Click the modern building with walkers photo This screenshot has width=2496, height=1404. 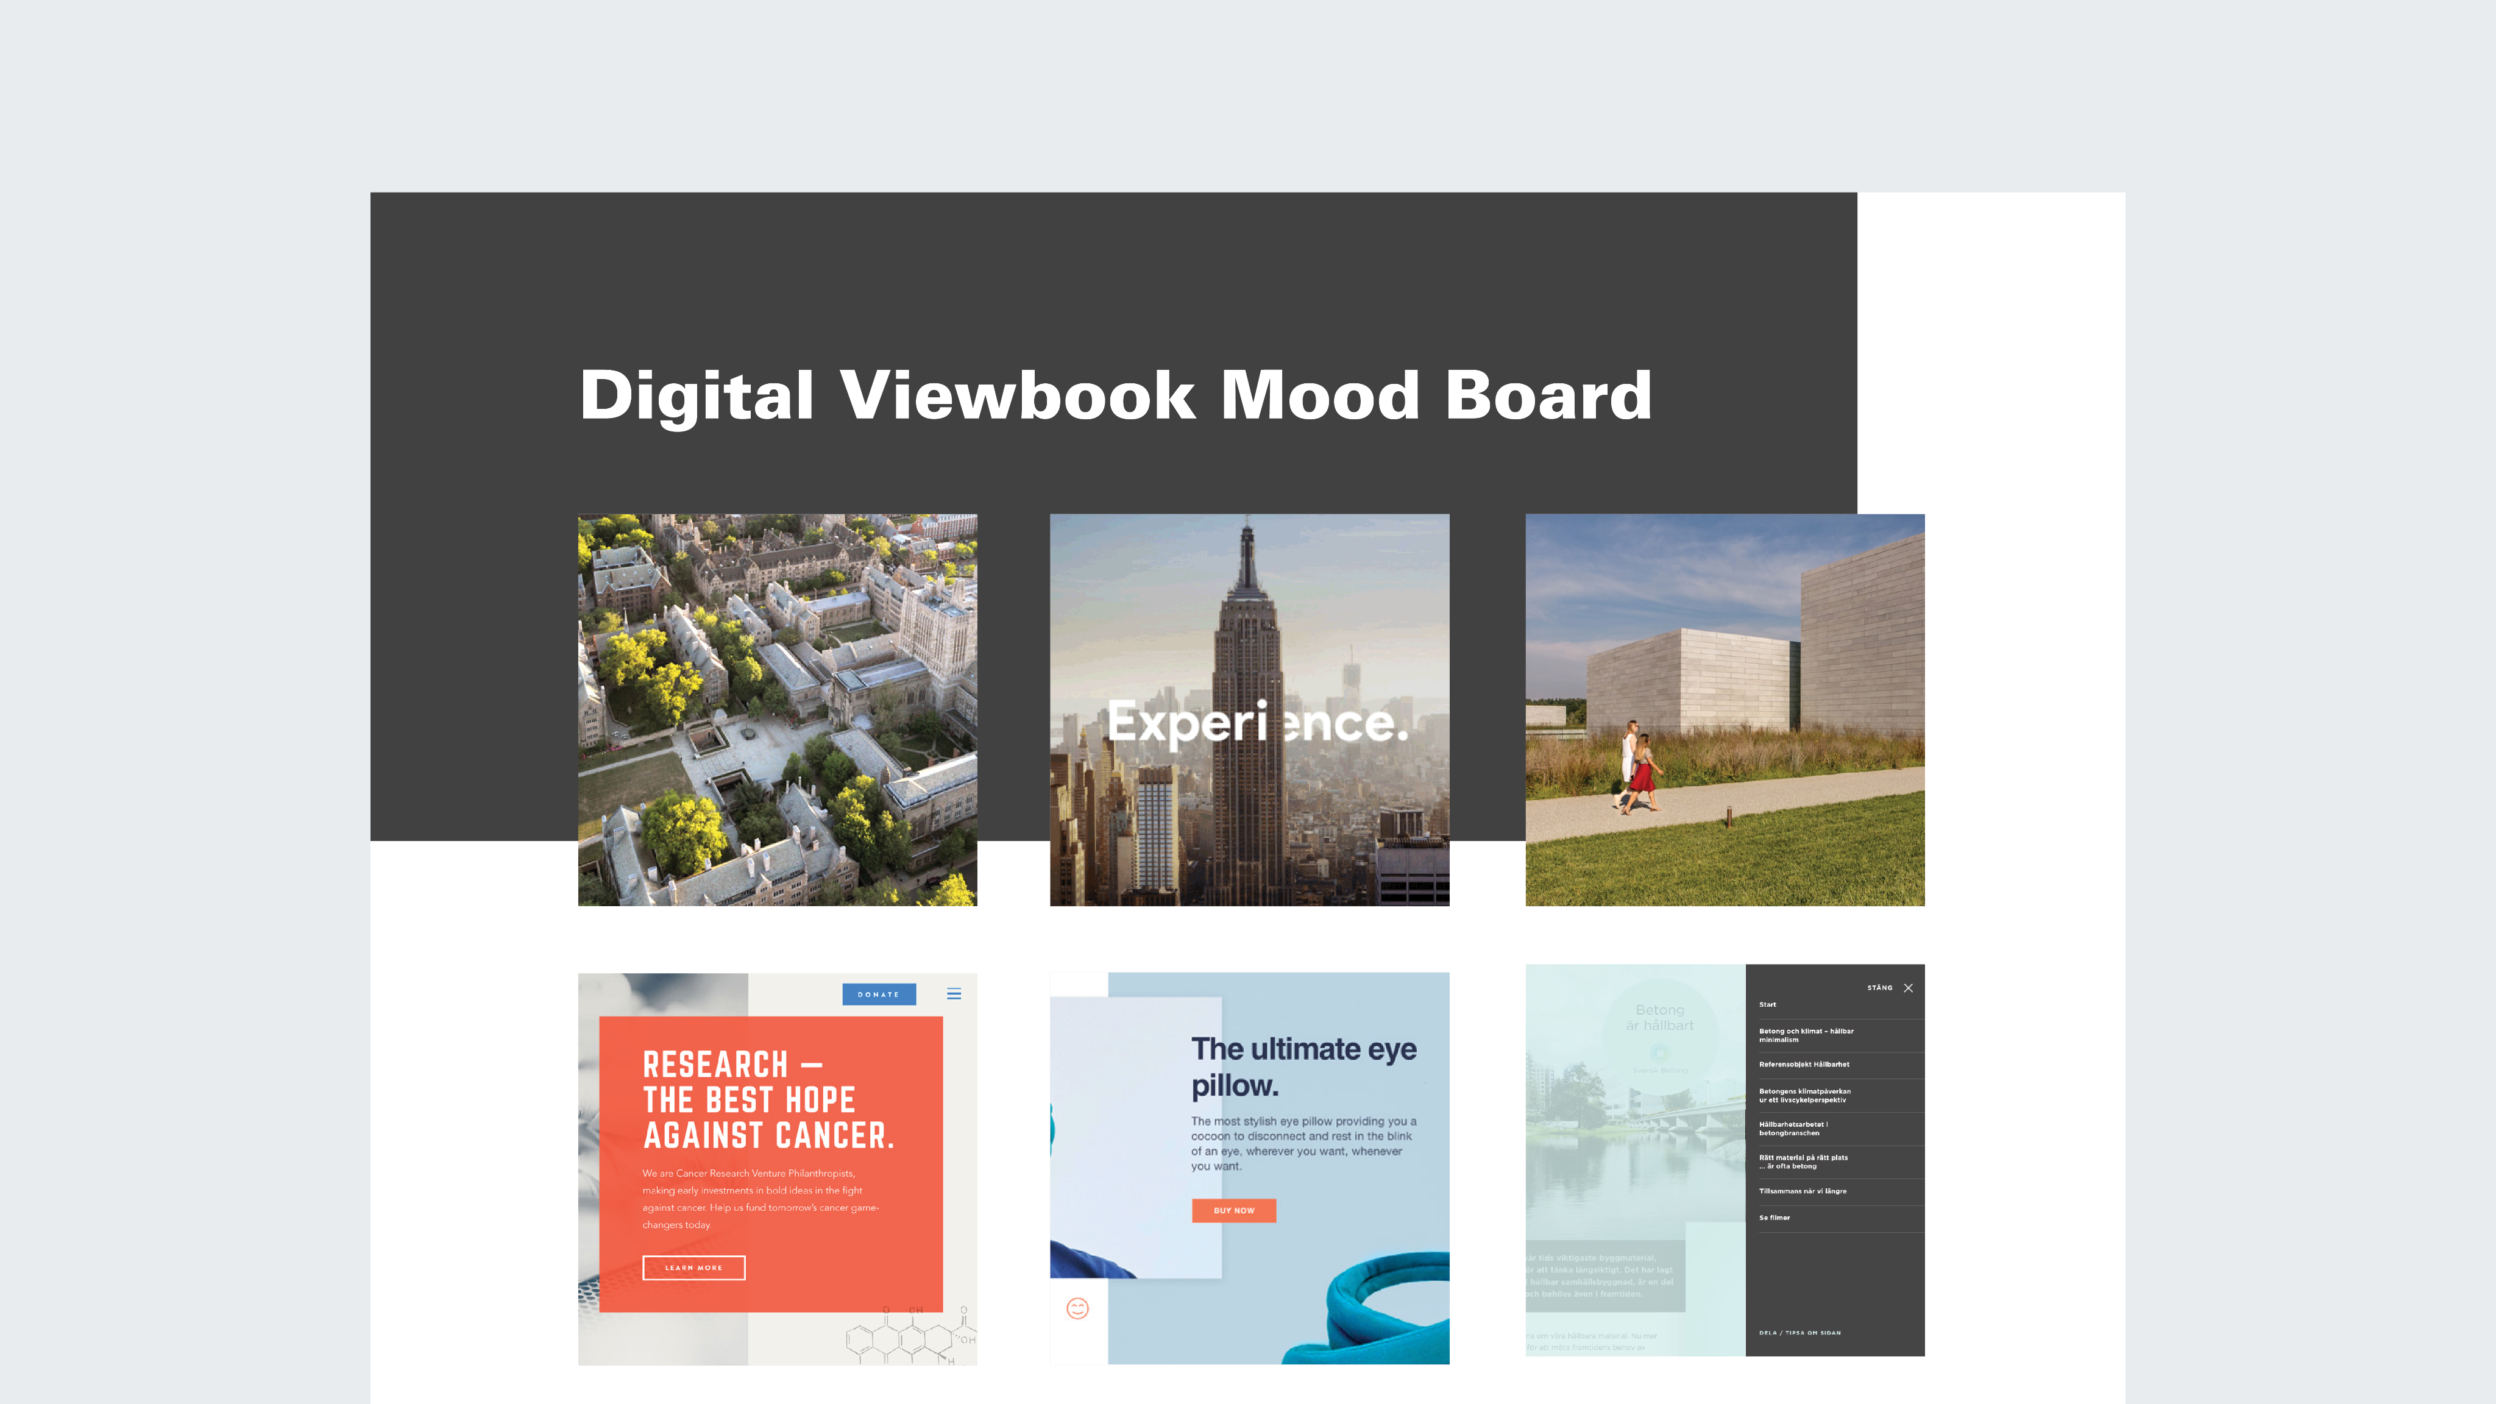[x=1724, y=709]
